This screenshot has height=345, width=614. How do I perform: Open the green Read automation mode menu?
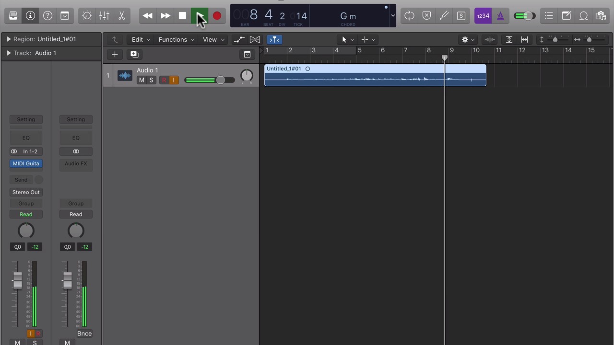pyautogui.click(x=26, y=214)
